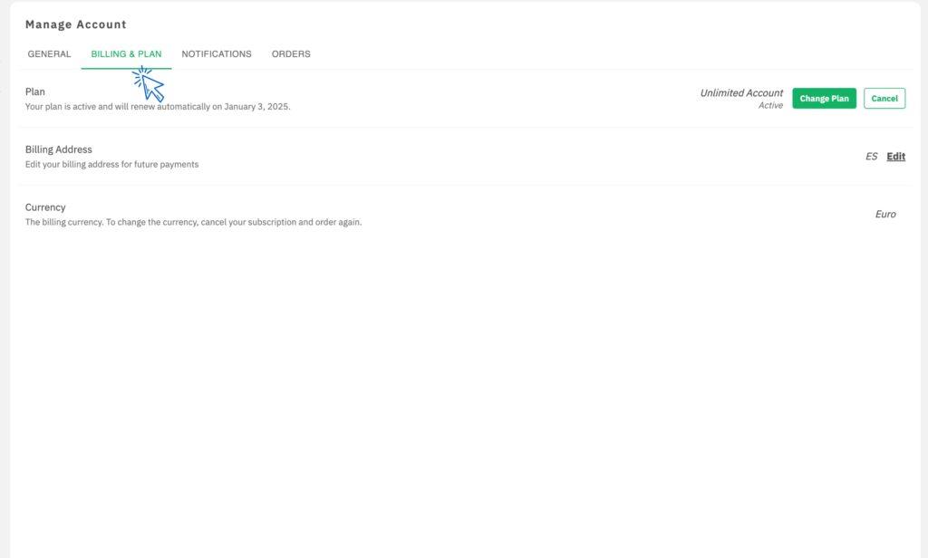Click the Active plan status label
Image resolution: width=928 pixels, height=558 pixels.
pos(770,106)
